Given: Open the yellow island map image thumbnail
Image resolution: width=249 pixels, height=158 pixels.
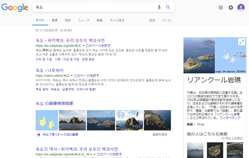Looking at the screenshot, I should (x=47, y=120).
